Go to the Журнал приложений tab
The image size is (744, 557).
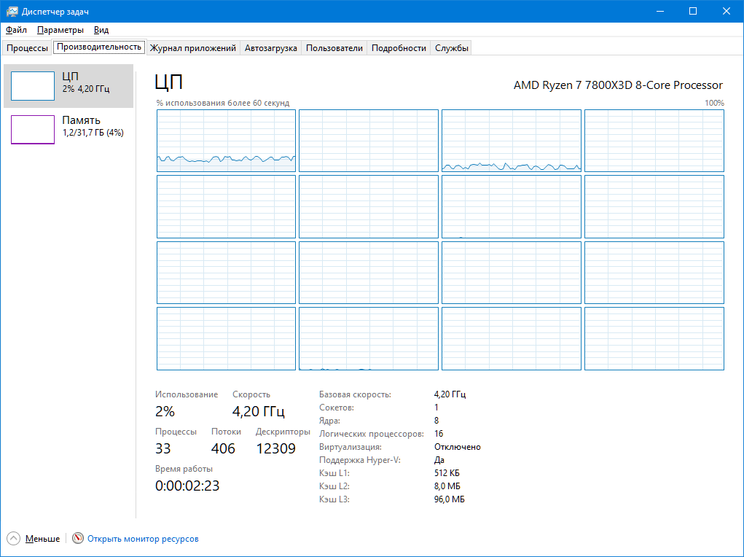click(x=192, y=48)
